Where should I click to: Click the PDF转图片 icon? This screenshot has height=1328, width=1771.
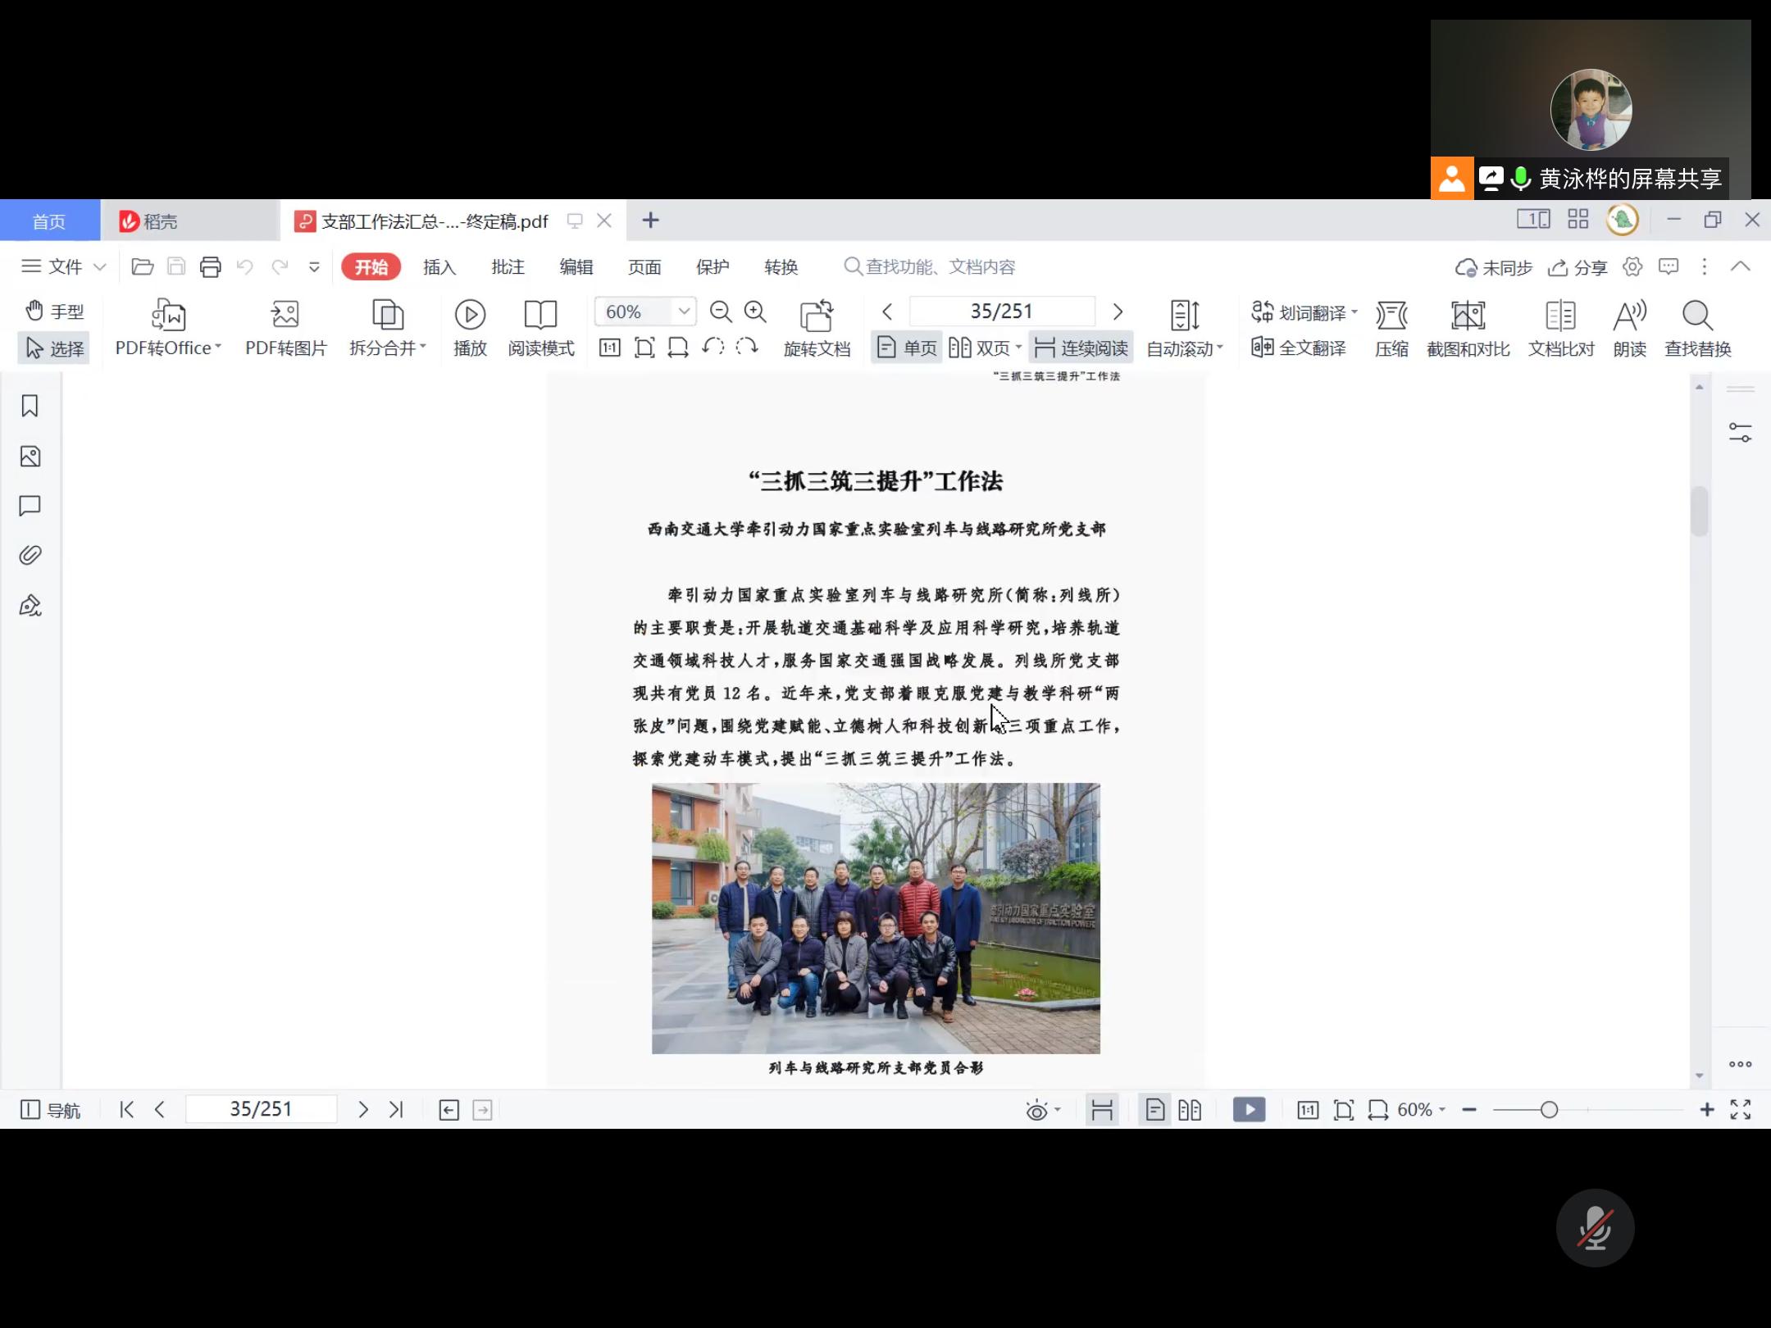[285, 316]
